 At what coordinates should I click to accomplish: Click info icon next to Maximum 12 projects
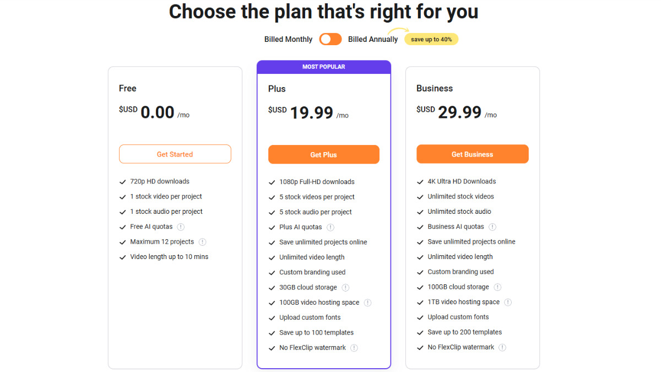(x=202, y=241)
